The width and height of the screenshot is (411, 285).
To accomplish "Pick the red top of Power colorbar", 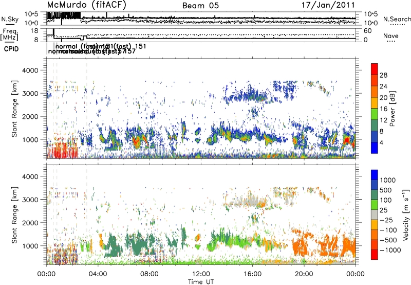I will pyautogui.click(x=375, y=69).
